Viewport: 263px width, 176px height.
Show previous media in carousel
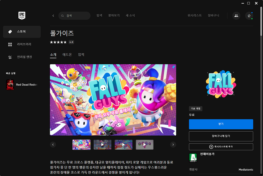pyautogui.click(x=53, y=145)
